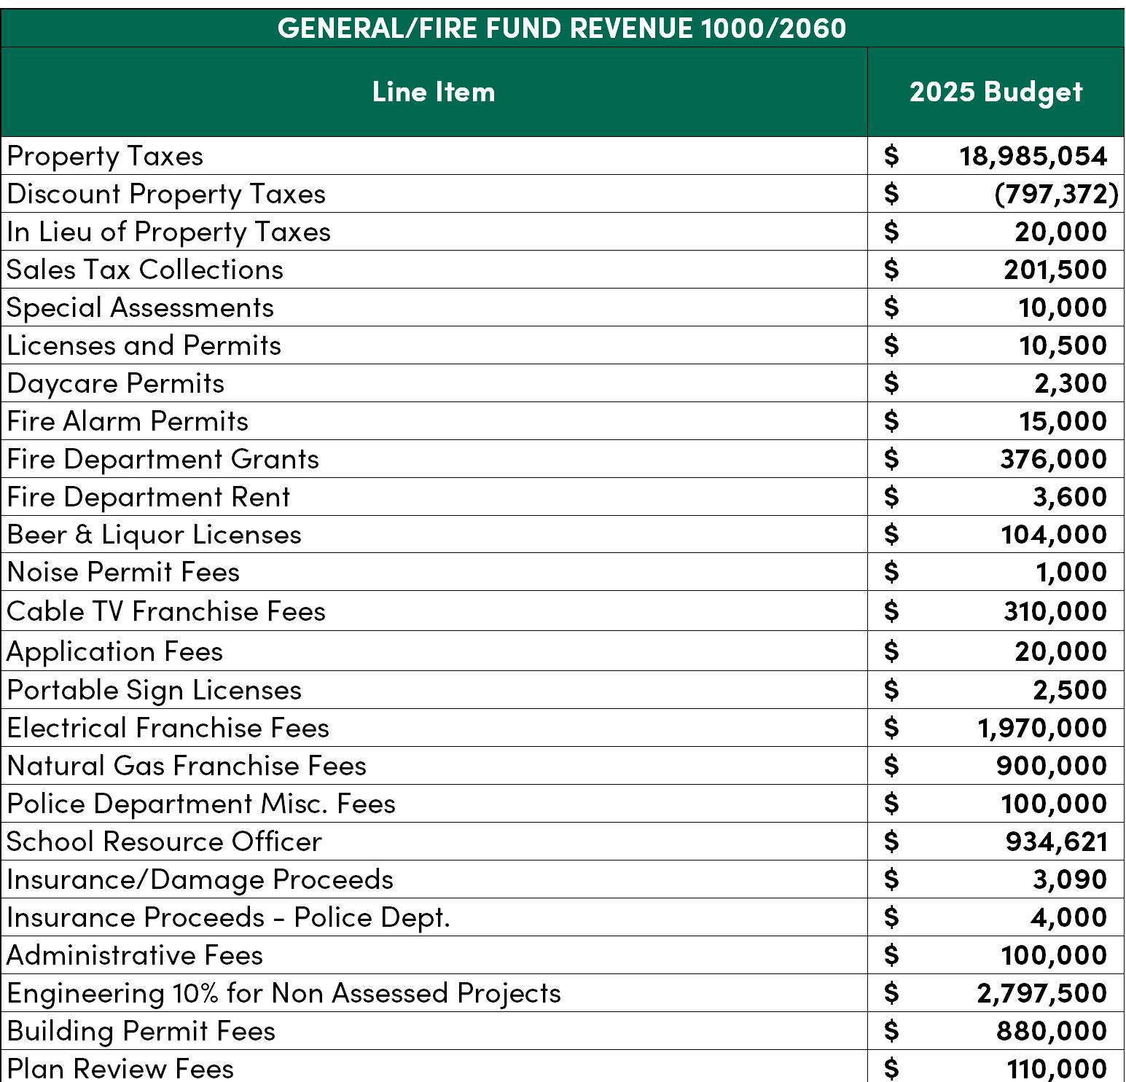This screenshot has width=1126, height=1082.
Task: Click 'Cable TV Franchise Fees' label
Action: coord(166,611)
